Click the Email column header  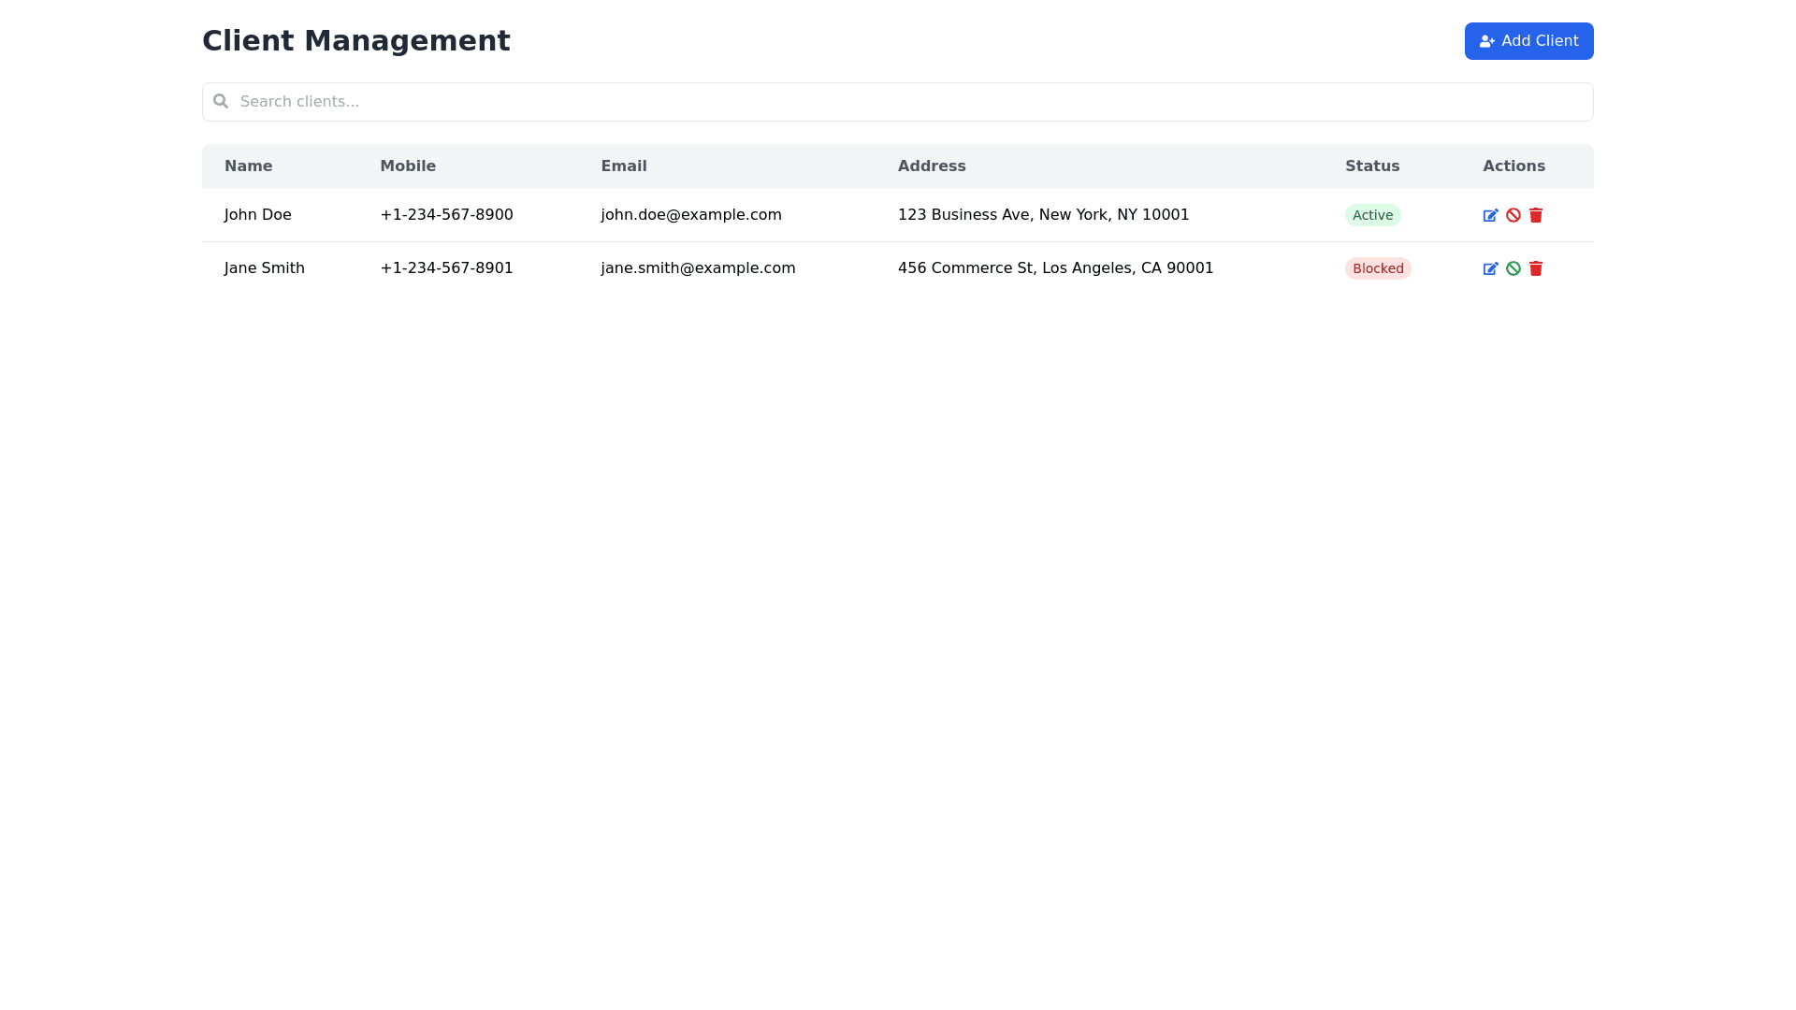(x=624, y=166)
